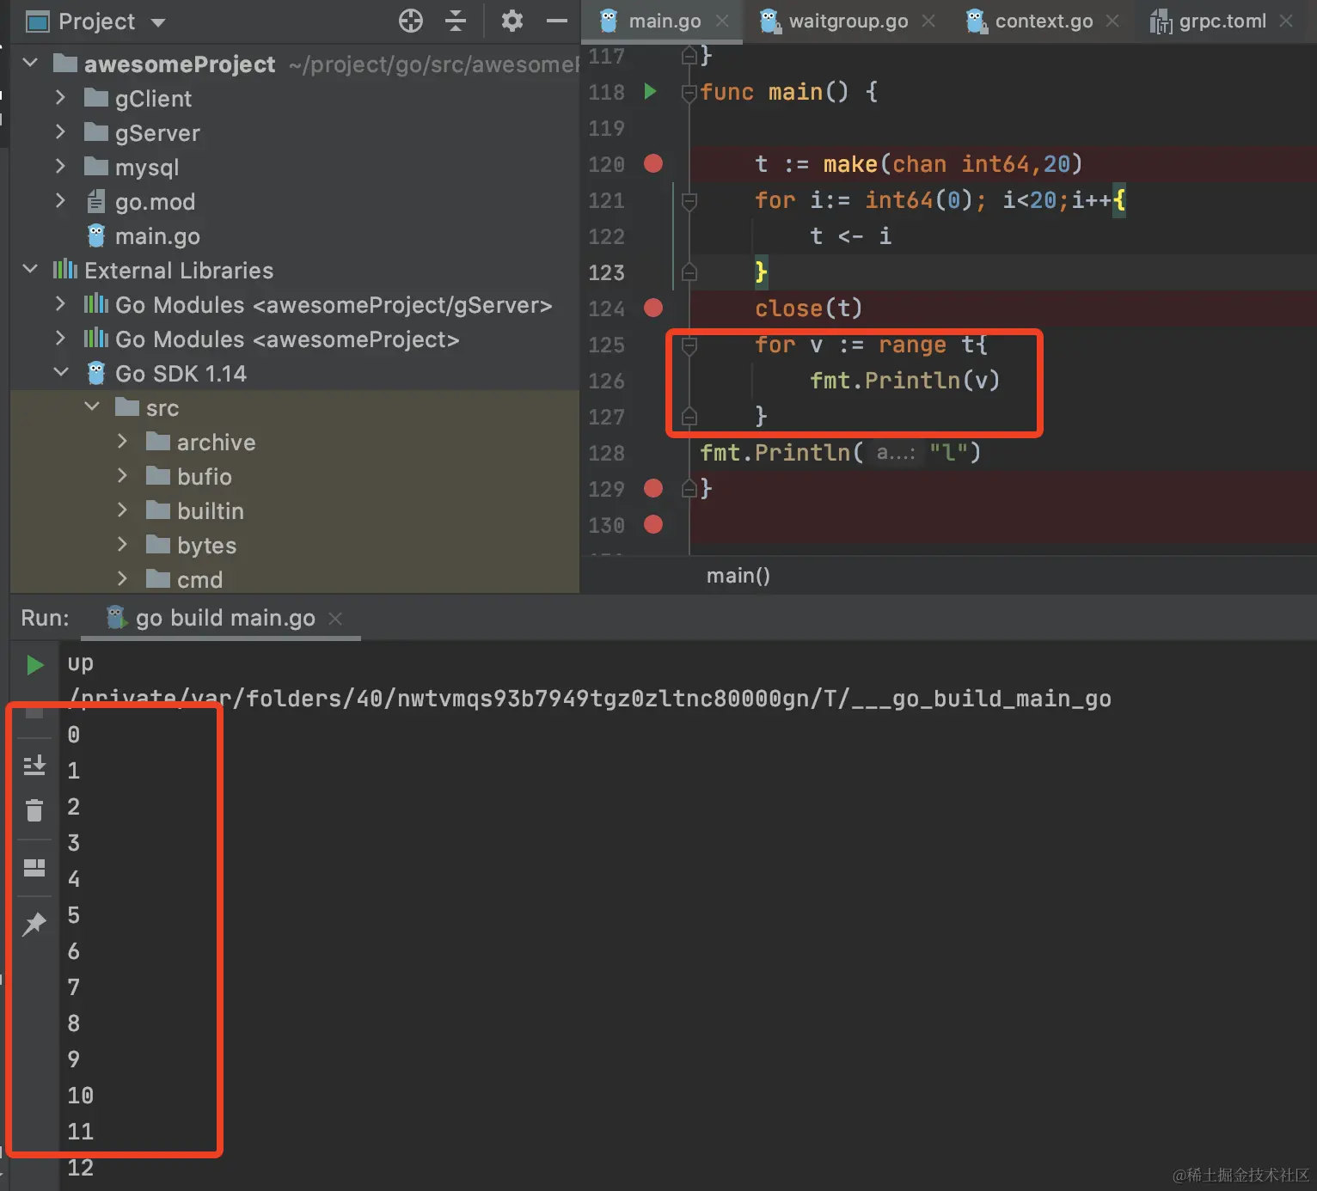
Task: Select the builtin folder row
Action: pos(295,510)
